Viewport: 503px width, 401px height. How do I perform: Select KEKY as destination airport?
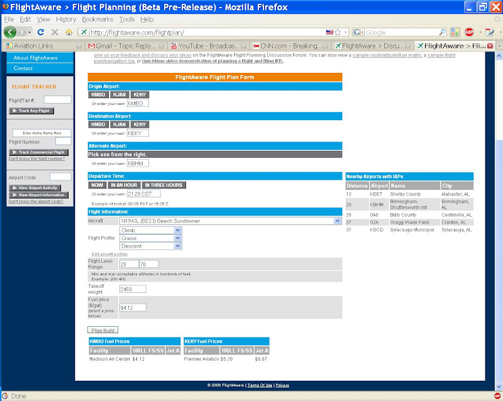(x=140, y=124)
